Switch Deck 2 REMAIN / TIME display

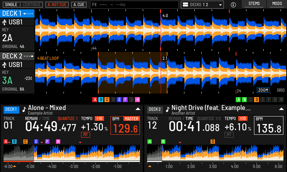click(x=181, y=119)
